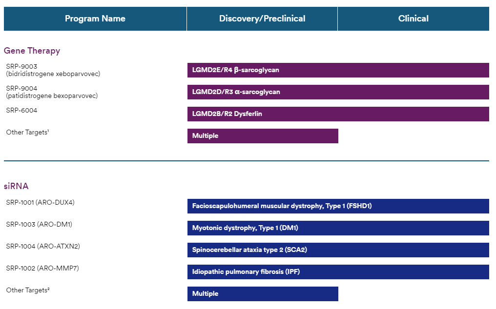Click the Facioscapulohumeral muscular dystrophy bar
This screenshot has width=496, height=309.
pos(338,206)
